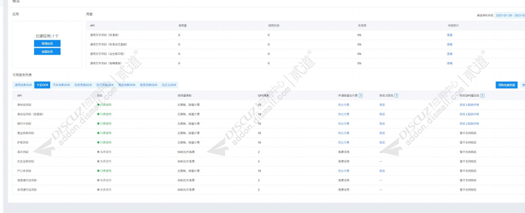Click 配额详情 in the 身份证识别（加密版） row
The image size is (525, 213).
tap(473, 114)
